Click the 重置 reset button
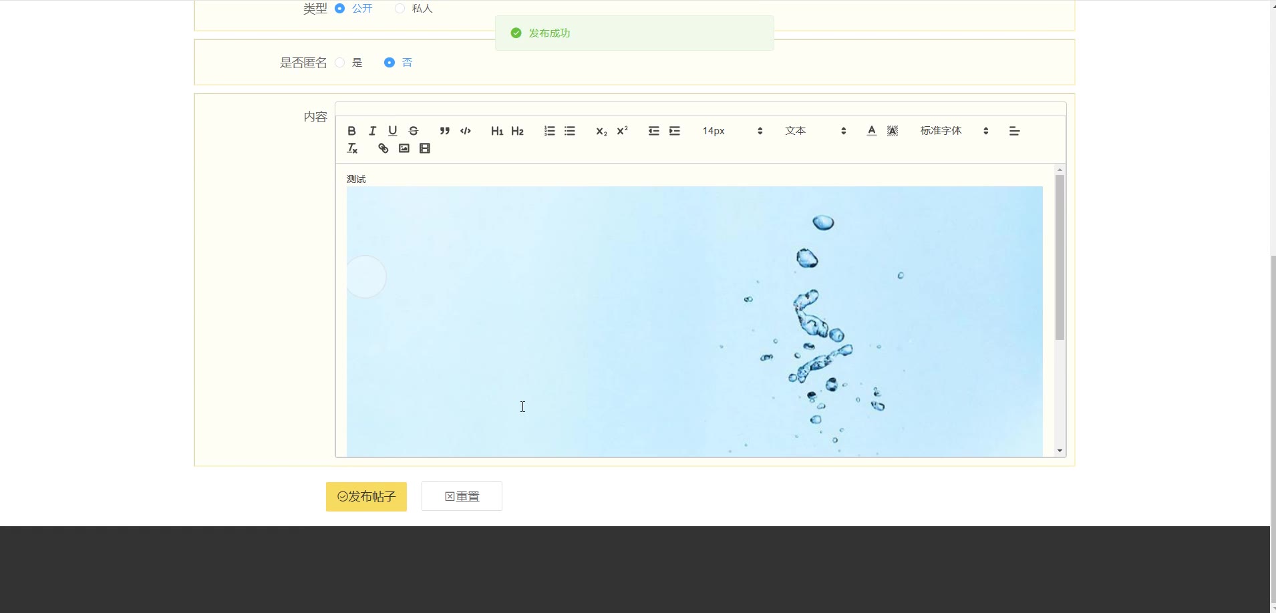 point(462,497)
